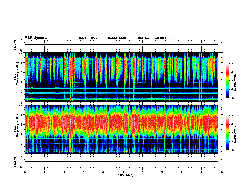Click the lower ch.2 color scale bar
The image size is (249, 193).
227,133
